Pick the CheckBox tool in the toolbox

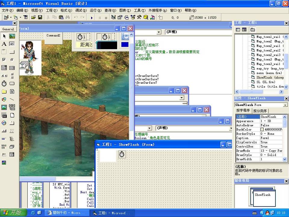4,60
